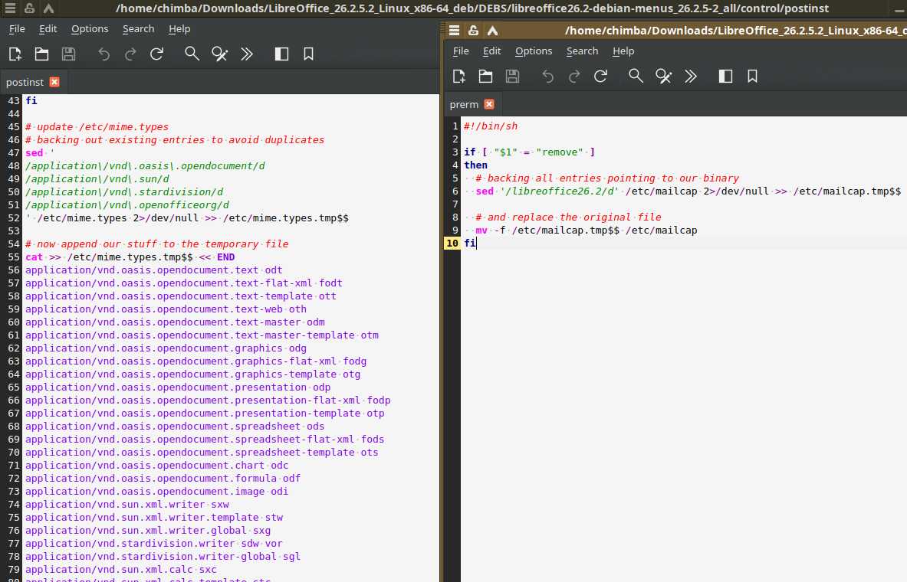Click Save icon in postinst window
Image resolution: width=907 pixels, height=582 pixels.
click(x=69, y=54)
